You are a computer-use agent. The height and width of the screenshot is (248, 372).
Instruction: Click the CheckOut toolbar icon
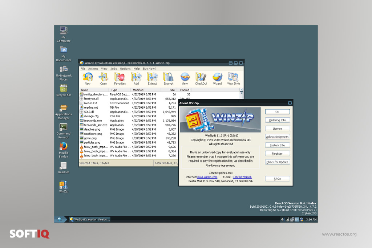coord(201,79)
